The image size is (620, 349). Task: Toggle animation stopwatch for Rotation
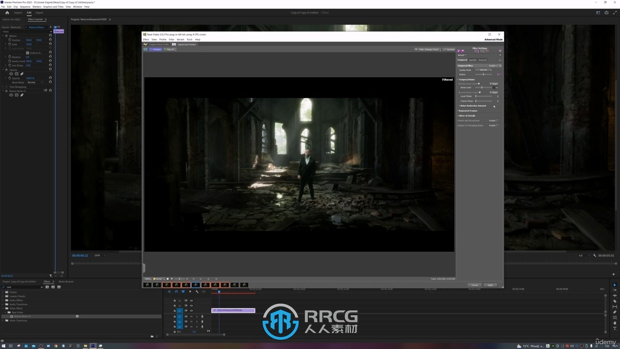pyautogui.click(x=10, y=57)
